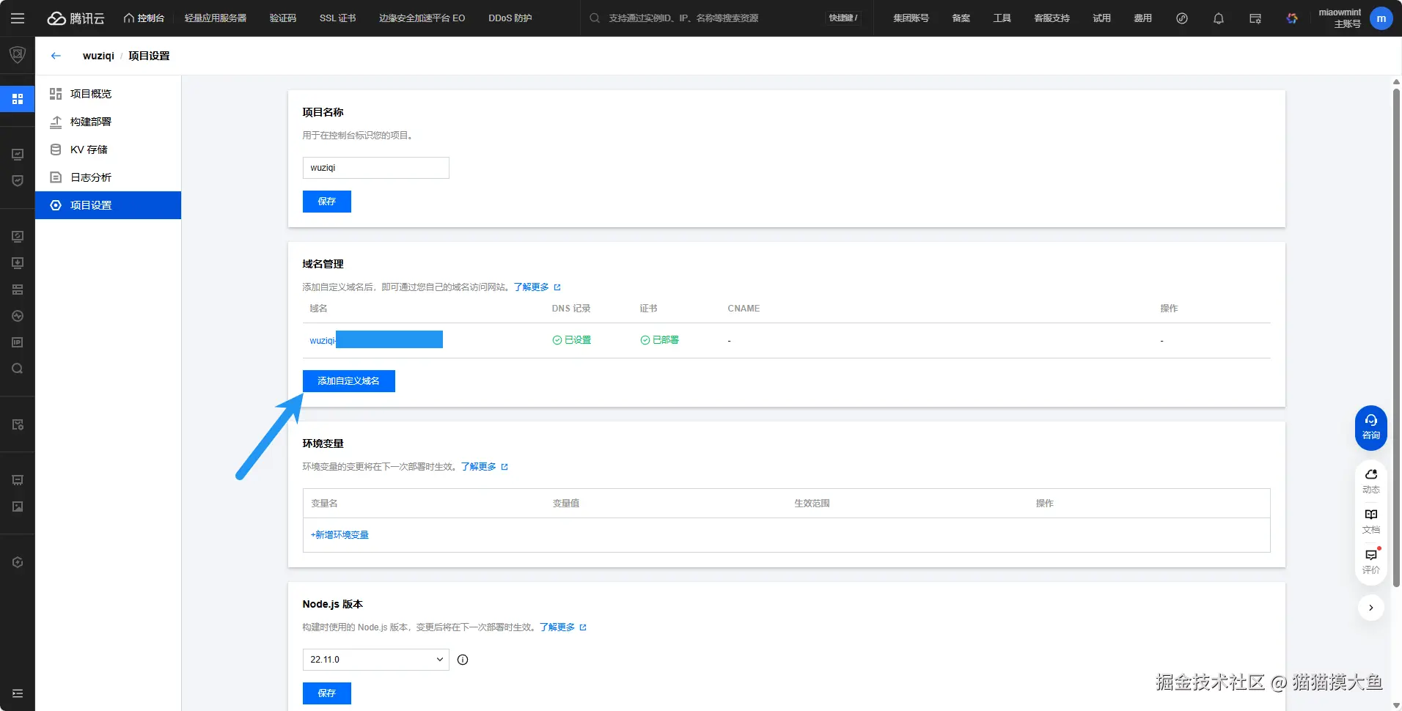
Task: Click the page vertical scrollbar
Action: [1397, 337]
